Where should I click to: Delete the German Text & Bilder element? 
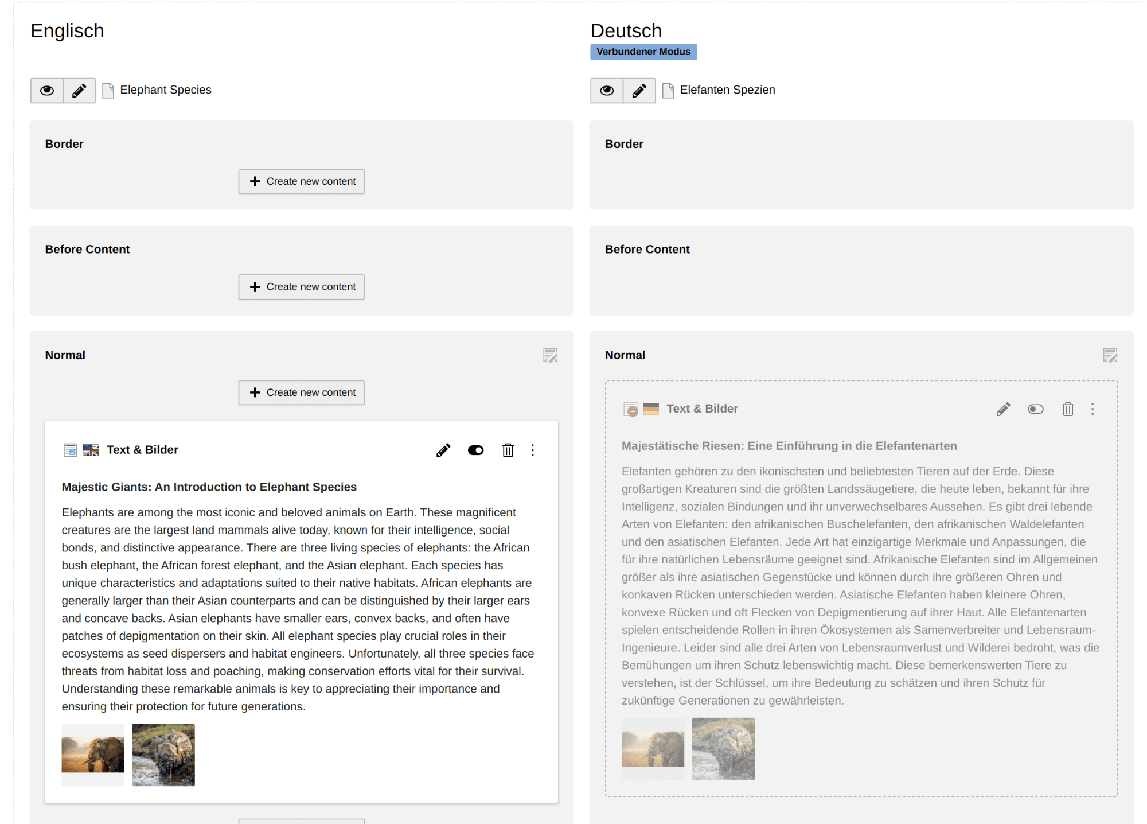point(1068,409)
